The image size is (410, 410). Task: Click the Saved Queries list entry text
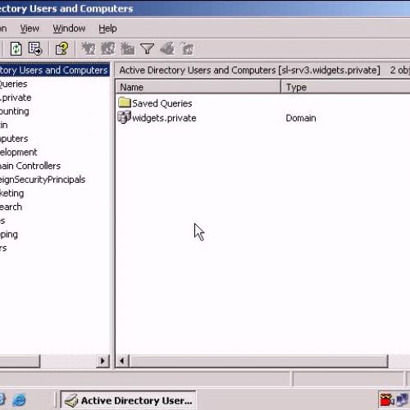162,103
